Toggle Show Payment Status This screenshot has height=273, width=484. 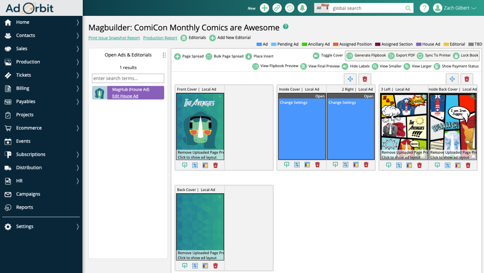pos(437,66)
